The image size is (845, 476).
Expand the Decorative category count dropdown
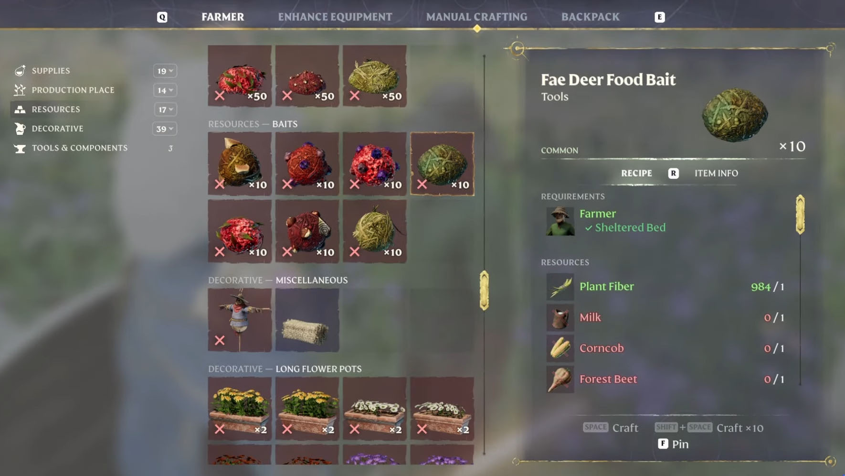[x=165, y=129]
